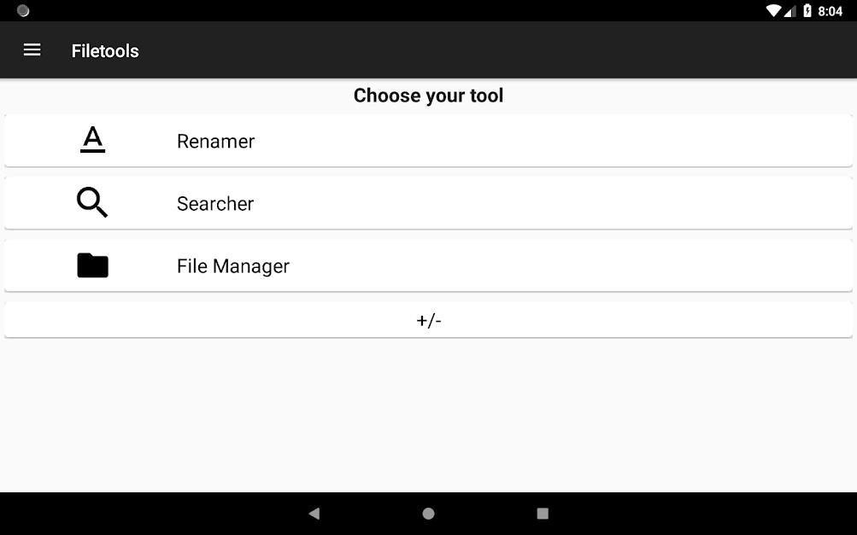Click the Choose your tool heading
The height and width of the screenshot is (535, 857).
tap(429, 96)
